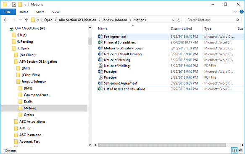Viewport: 245px width, 154px height.
Task: Select the (Client Files) folder
Action: click(31, 75)
